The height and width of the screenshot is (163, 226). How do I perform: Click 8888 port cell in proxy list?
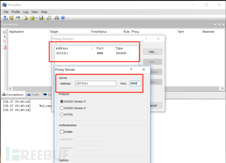coord(100,53)
